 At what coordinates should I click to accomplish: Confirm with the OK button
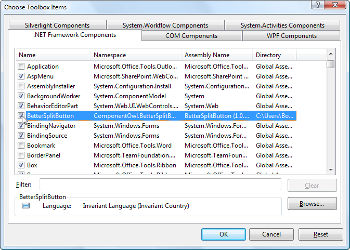tap(223, 234)
